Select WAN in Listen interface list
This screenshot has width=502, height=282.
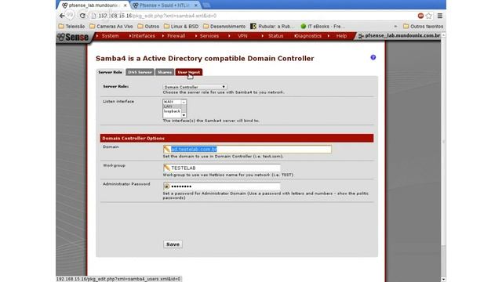pos(172,102)
